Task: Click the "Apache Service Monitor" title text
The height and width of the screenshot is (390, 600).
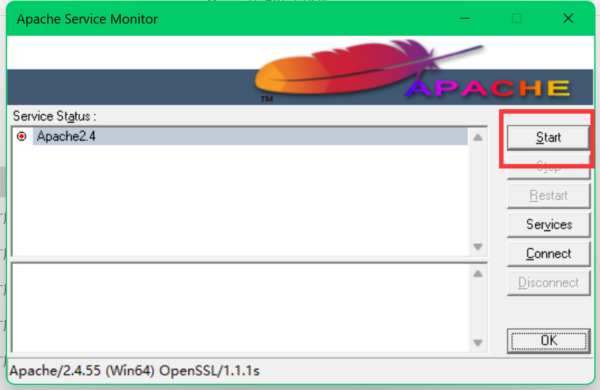Action: point(88,19)
